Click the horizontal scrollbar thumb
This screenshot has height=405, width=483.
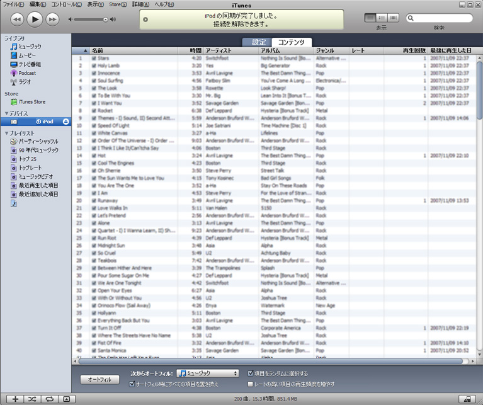coord(270,361)
